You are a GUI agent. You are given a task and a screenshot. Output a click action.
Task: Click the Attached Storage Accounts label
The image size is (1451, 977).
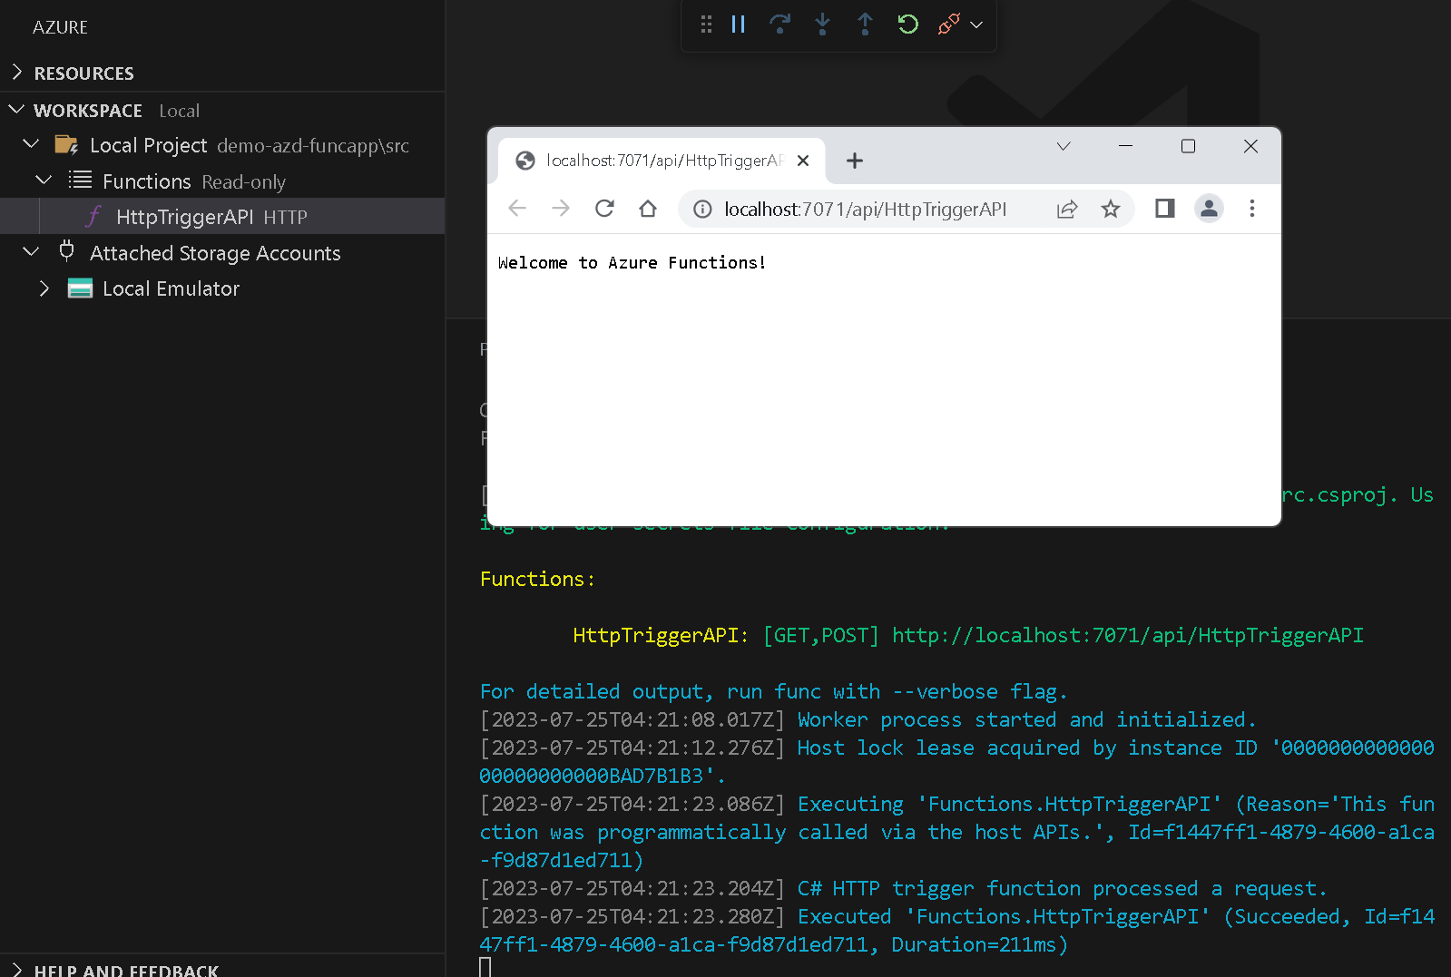tap(215, 253)
